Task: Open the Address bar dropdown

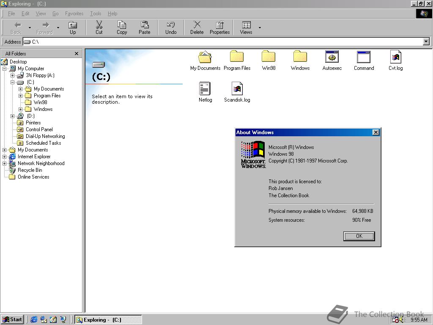Action: (426, 42)
